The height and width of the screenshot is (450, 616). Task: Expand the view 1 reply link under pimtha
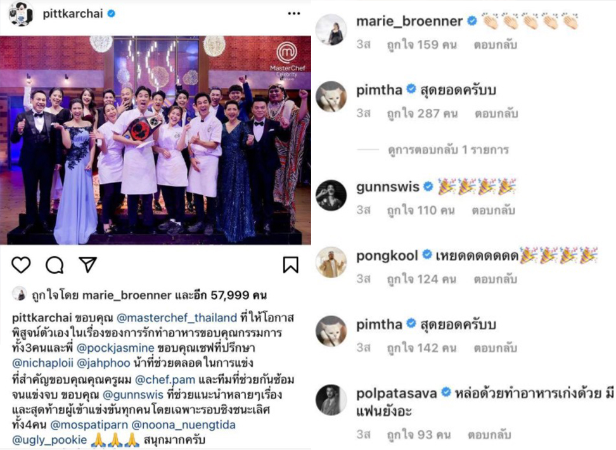pyautogui.click(x=448, y=150)
